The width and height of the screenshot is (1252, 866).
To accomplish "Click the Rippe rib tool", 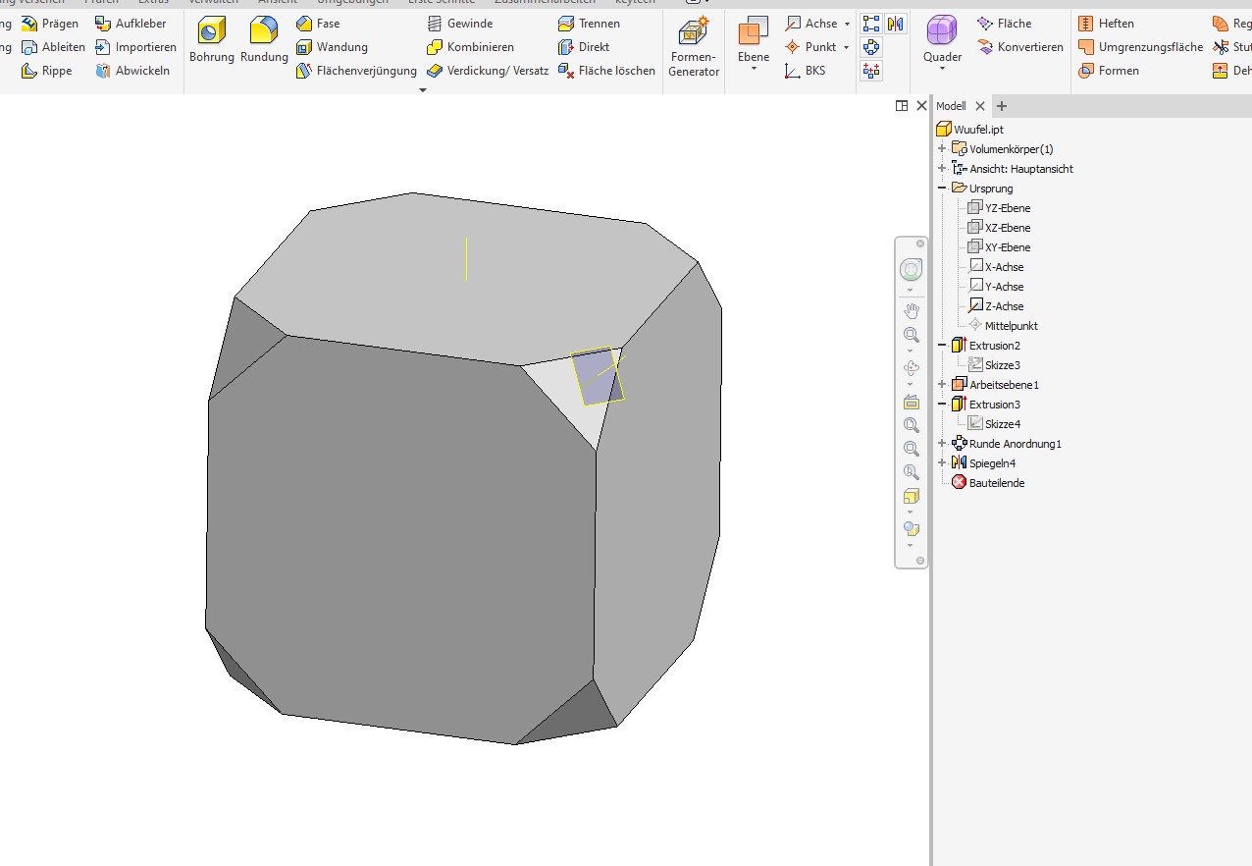I will [47, 71].
